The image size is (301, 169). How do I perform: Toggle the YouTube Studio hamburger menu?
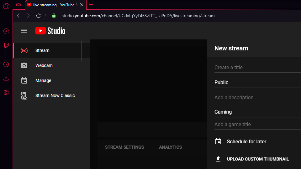point(24,31)
